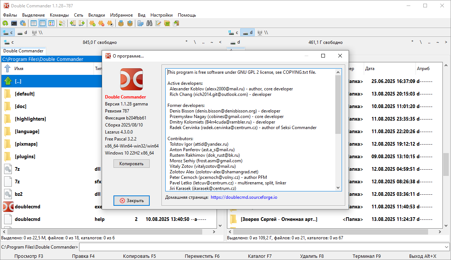
Task: Open network \\ button in right drive bar
Action: (x=262, y=32)
